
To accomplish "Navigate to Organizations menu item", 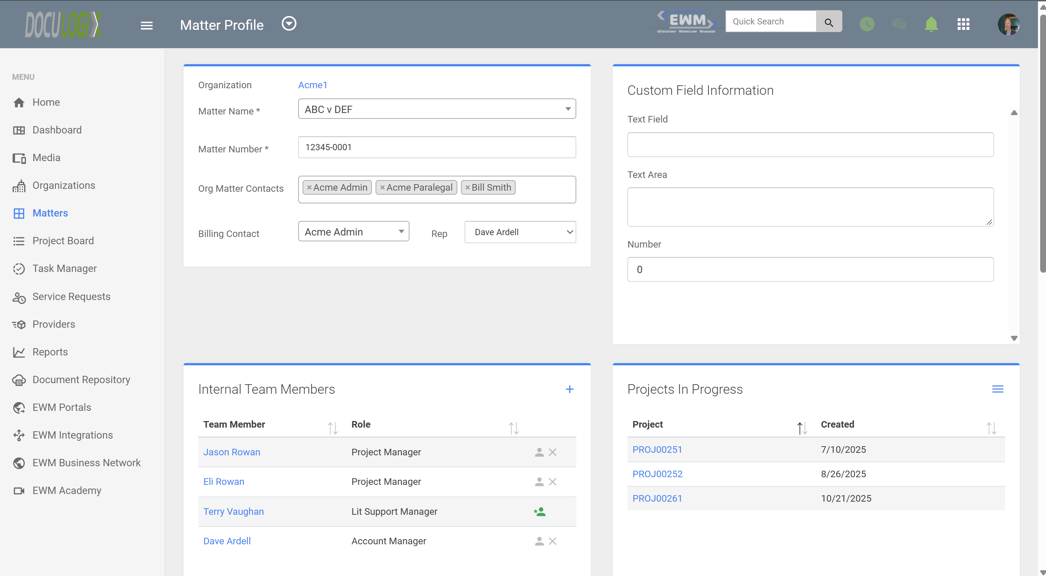I will [x=54, y=185].
